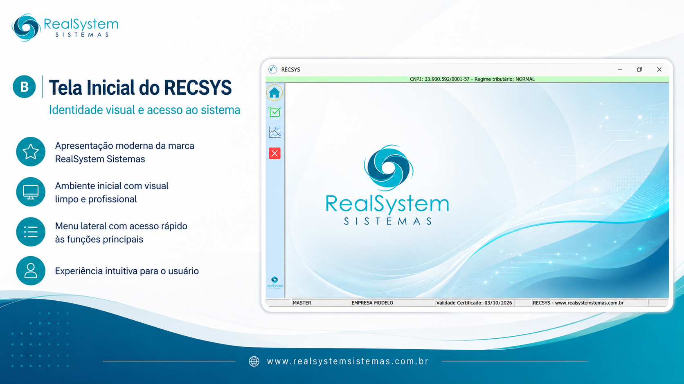Viewport: 684px width, 384px height.
Task: Click the user icon beside 'Experiência intuitiva'
Action: tap(31, 271)
